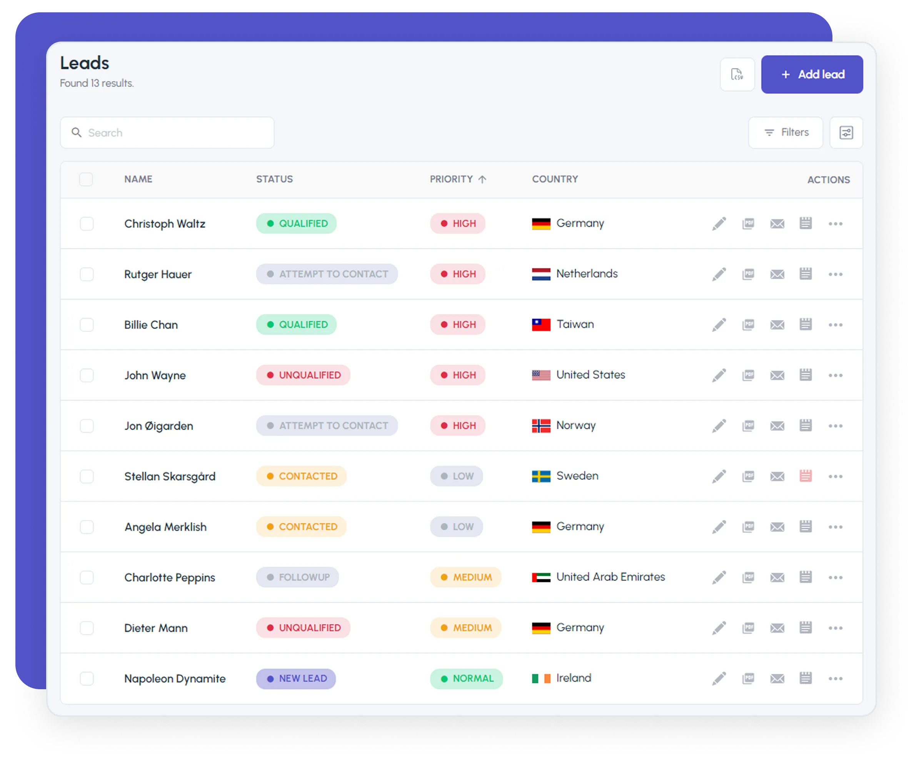Click the CSV export icon button
Viewport: 914px width, 760px height.
point(737,75)
